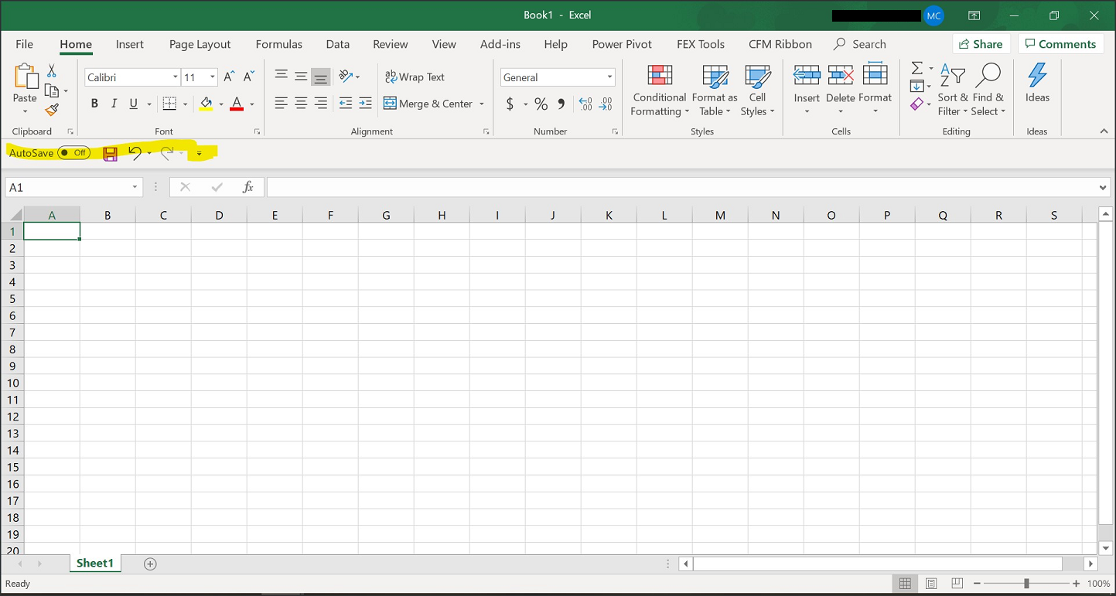
Task: Switch to Page Layout view in status bar
Action: pos(931,584)
